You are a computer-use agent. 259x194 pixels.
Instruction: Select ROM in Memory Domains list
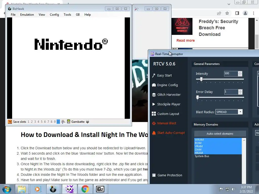(x=218, y=143)
